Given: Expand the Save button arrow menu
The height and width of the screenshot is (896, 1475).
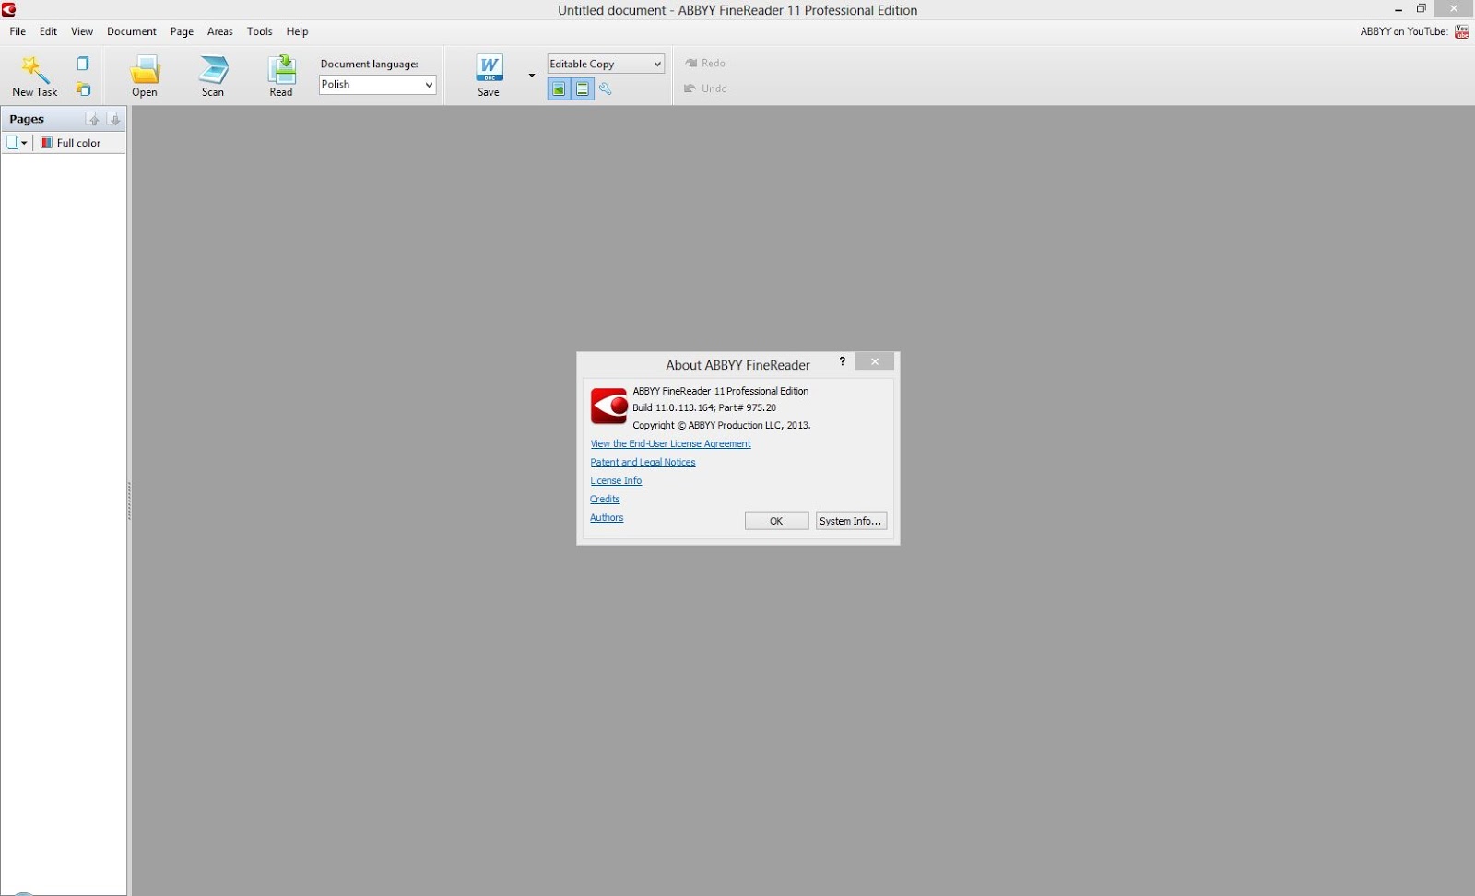Looking at the screenshot, I should tap(531, 76).
